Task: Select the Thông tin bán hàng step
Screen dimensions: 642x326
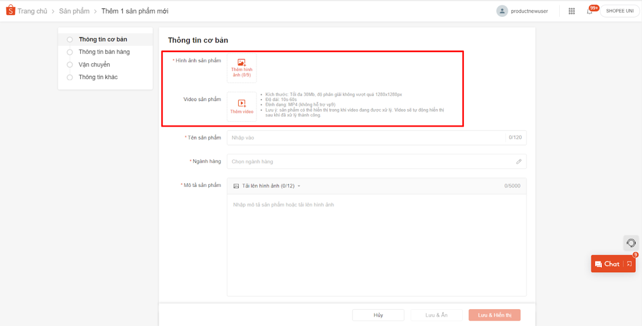Action: pos(104,52)
